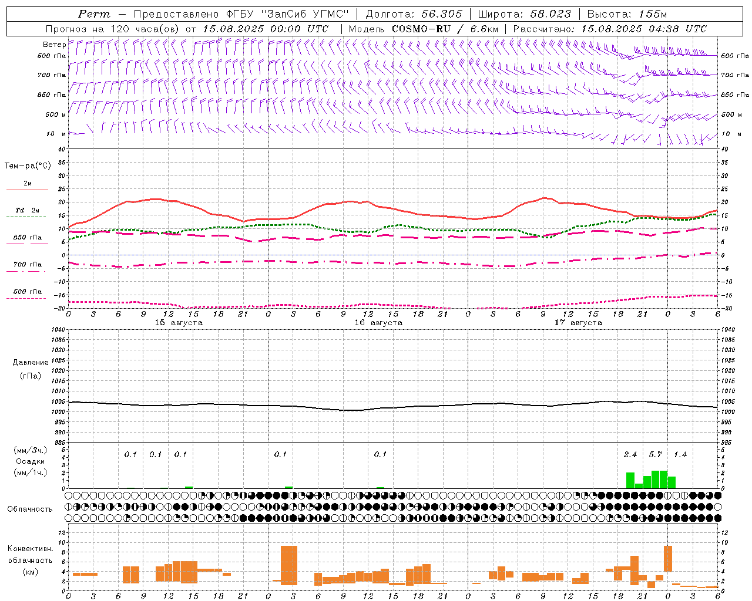Click the "(мм/3ч.)" precipitation unit label
This screenshot has height=601, width=752.
click(x=30, y=450)
